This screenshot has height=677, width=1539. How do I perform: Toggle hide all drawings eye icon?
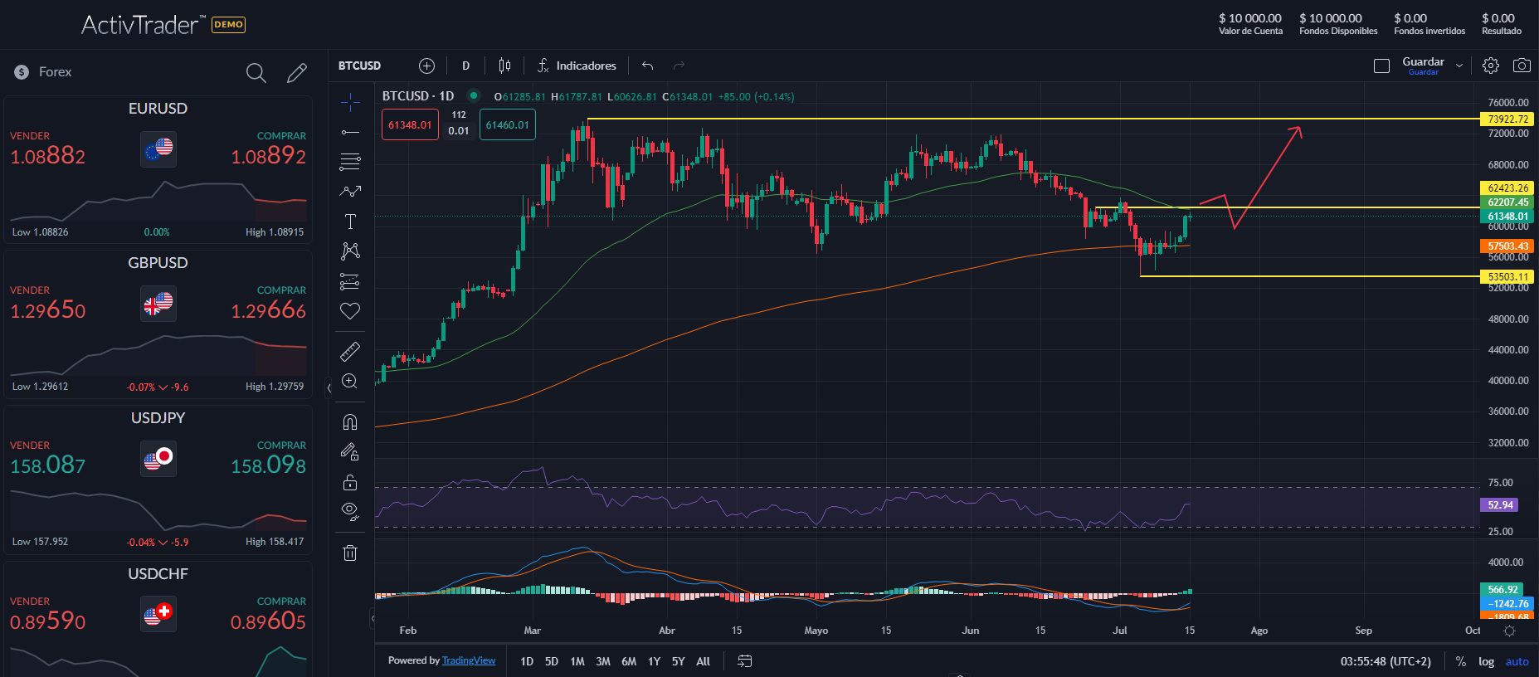(x=350, y=512)
